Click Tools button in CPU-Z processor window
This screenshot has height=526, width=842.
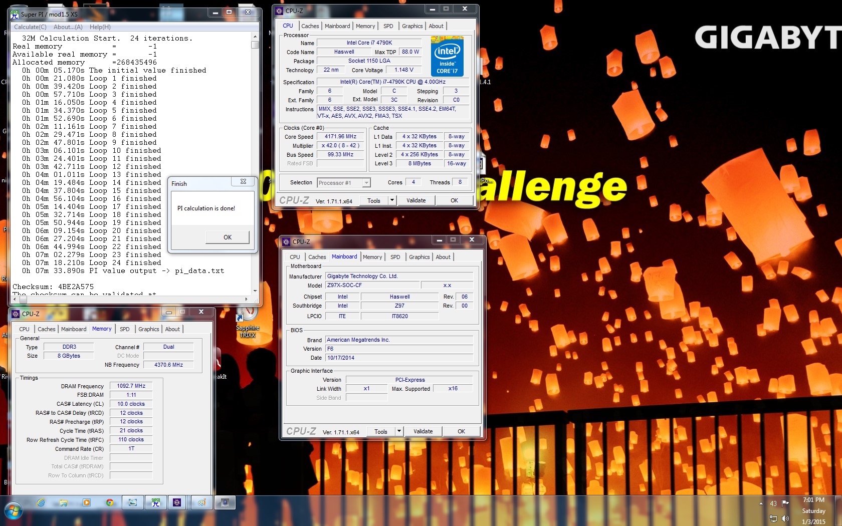374,200
